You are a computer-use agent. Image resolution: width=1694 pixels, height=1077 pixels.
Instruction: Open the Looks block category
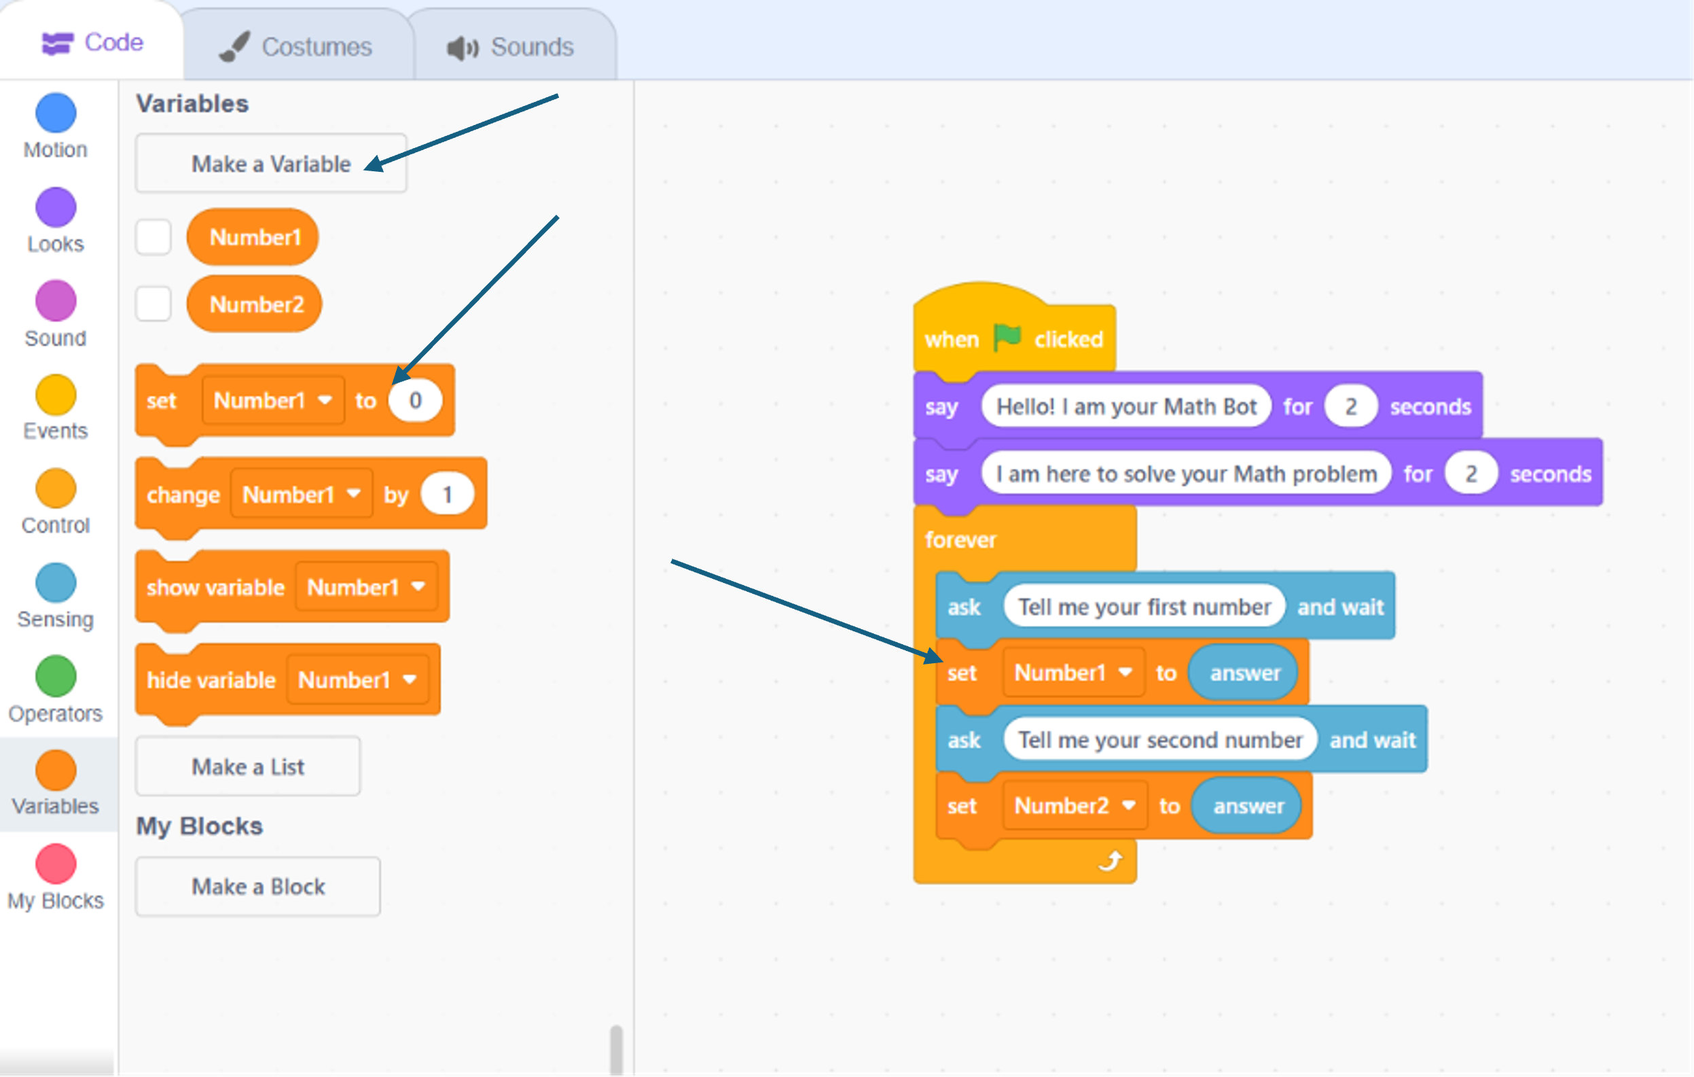click(x=56, y=221)
